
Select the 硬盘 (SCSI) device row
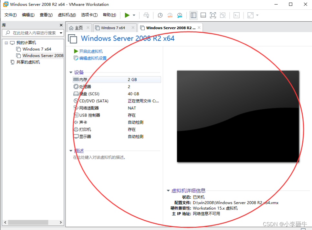coord(117,94)
